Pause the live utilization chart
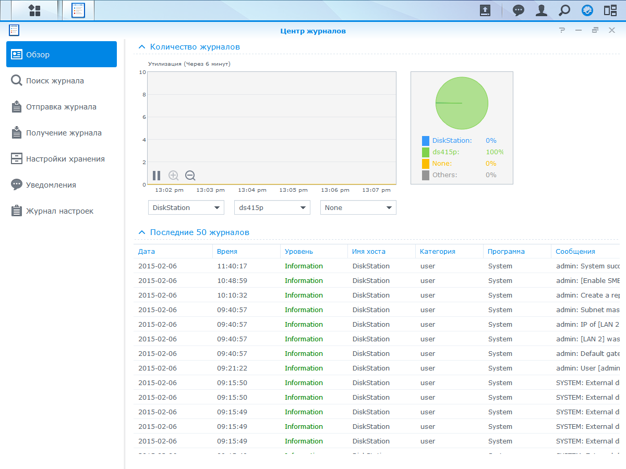The width and height of the screenshot is (626, 469). pyautogui.click(x=156, y=176)
